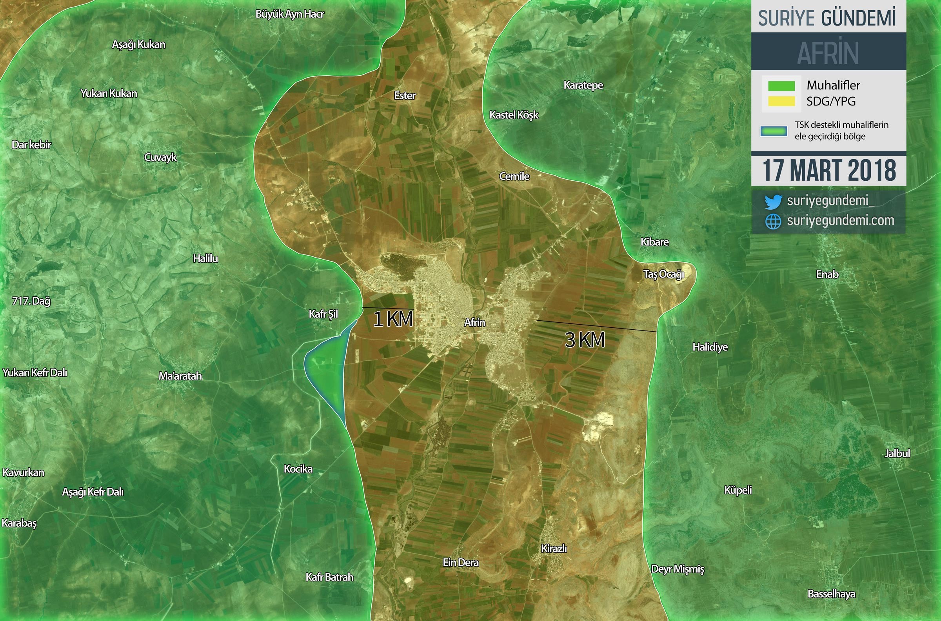Screen dimensions: 941x621
Task: Click the Kocika label
Action: coord(298,469)
